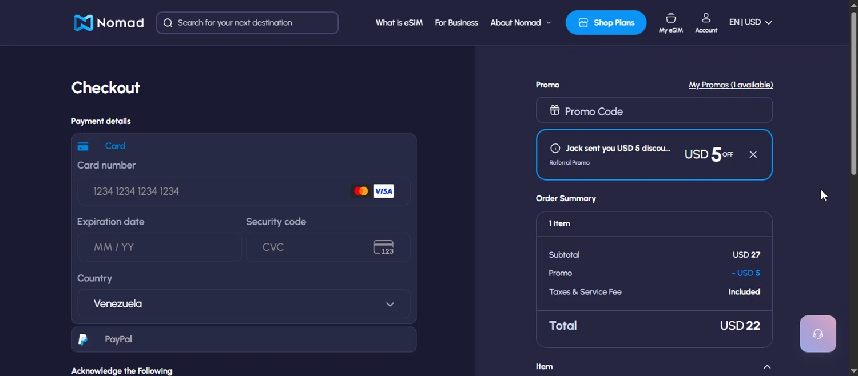The width and height of the screenshot is (858, 376).
Task: Click the Shop Plans button
Action: (x=606, y=23)
